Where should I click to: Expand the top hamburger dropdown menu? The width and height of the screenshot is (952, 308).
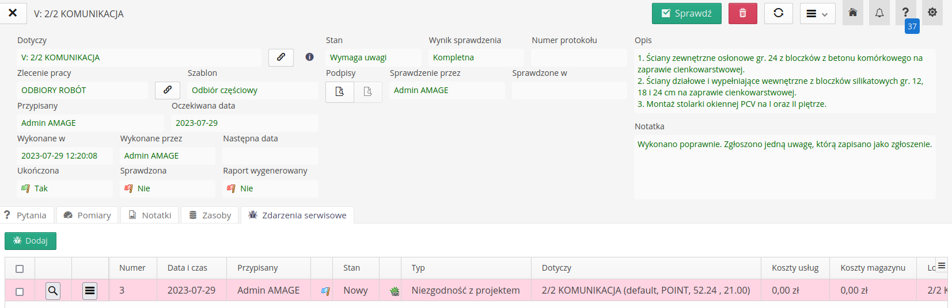(817, 14)
